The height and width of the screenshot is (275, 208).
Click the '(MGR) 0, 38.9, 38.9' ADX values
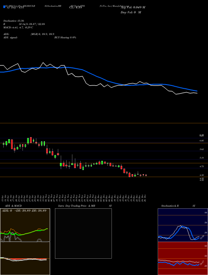42,34
